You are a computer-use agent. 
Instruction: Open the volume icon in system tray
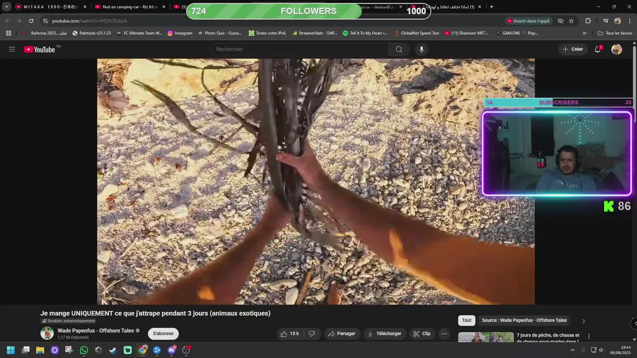601,350
